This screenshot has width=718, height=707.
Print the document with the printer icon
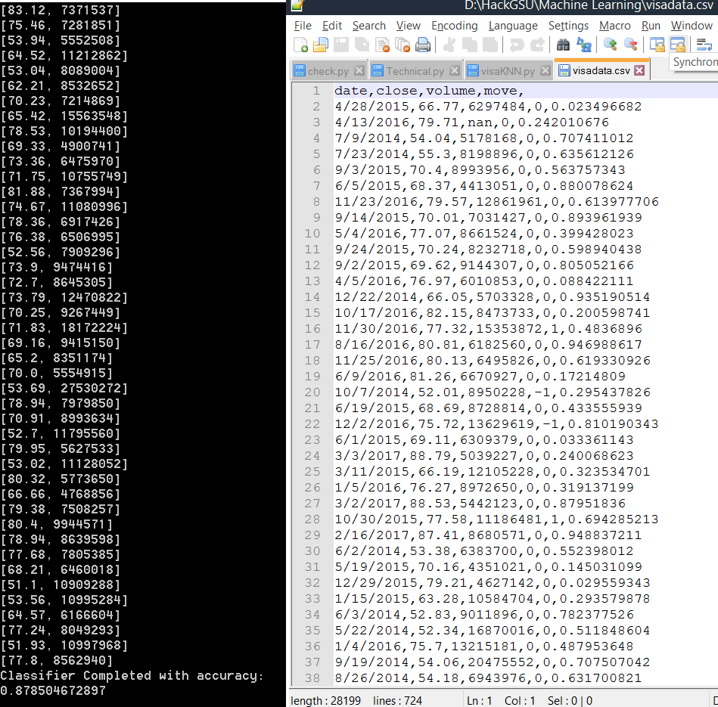click(x=423, y=45)
